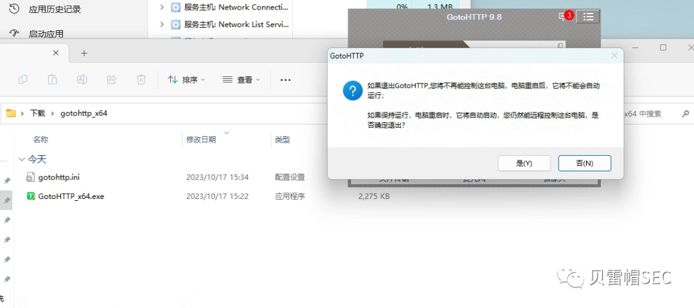694x308 pixels.
Task: Click the Explorer delete trash icon
Action: point(141,80)
